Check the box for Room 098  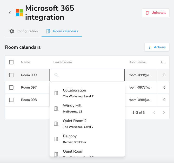pyautogui.click(x=11, y=100)
